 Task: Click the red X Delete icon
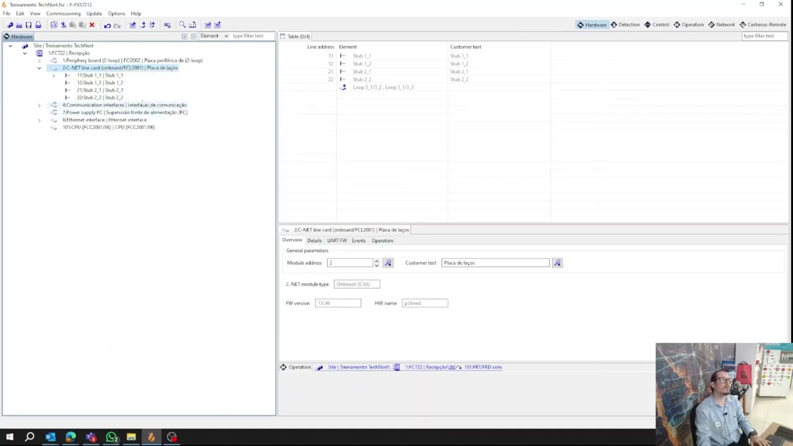coord(92,25)
